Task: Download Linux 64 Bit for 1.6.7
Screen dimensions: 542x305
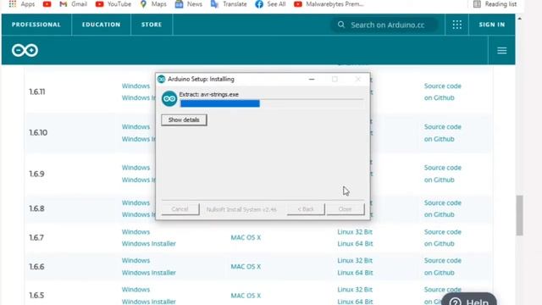Action: [x=355, y=243]
